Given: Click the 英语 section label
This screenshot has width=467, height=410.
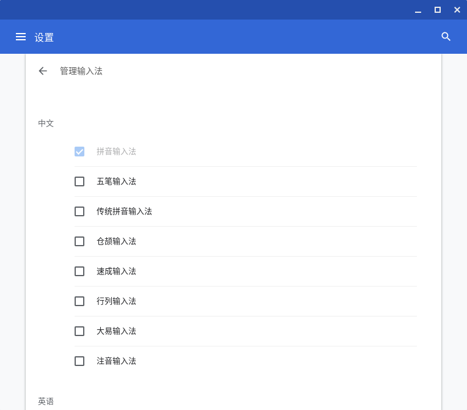Looking at the screenshot, I should [x=46, y=401].
